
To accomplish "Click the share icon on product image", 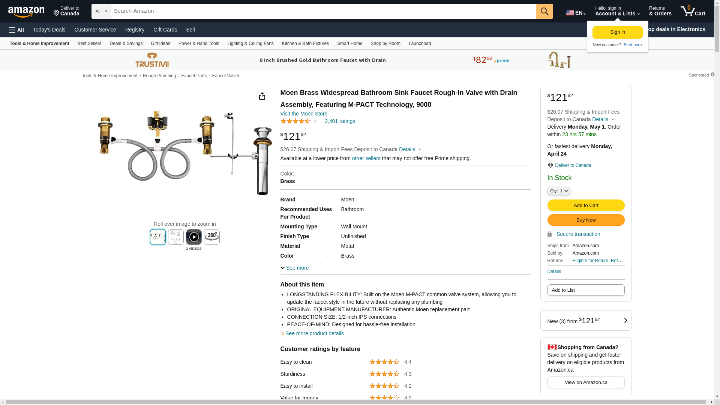I will pos(262,96).
